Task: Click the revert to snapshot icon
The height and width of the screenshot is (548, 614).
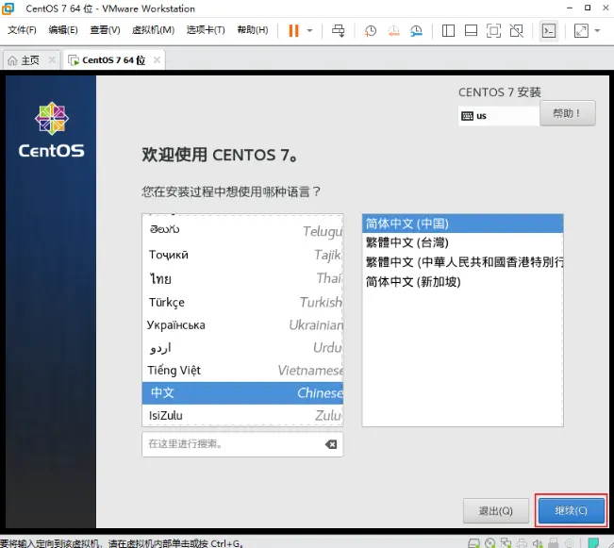Action: (x=393, y=30)
